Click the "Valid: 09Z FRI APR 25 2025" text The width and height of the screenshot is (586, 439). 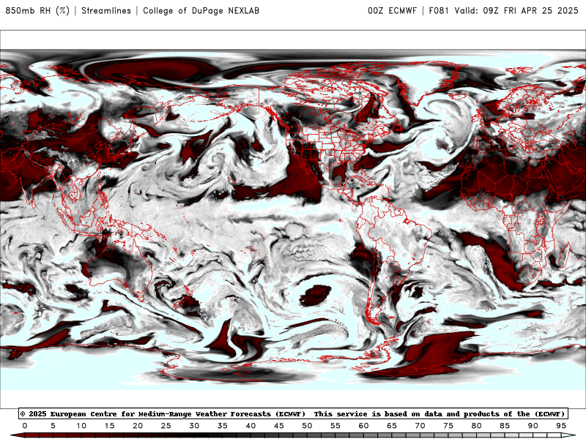(516, 11)
